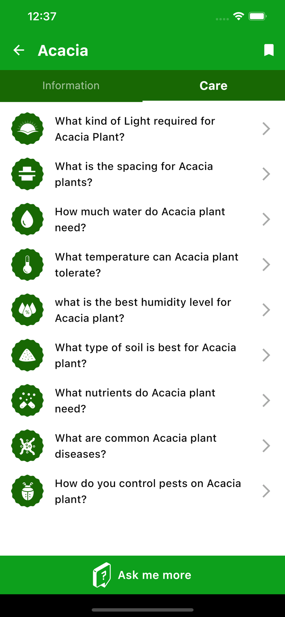Tap the bookmark icon to save Acacia
The image size is (285, 617).
coord(269,50)
